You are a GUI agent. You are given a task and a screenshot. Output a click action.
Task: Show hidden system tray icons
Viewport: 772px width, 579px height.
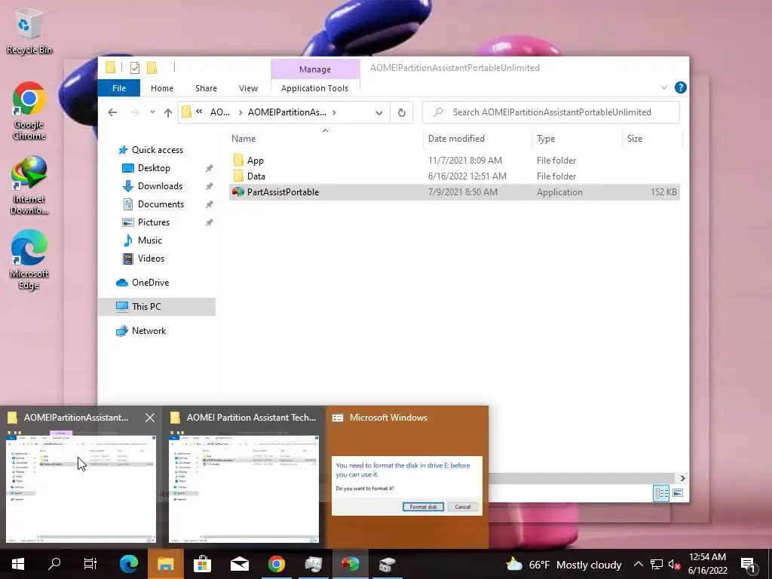[x=638, y=564]
